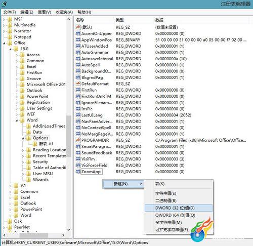Click the ATUserAdded value icon
Screen dimensions: 253x246
point(78,46)
